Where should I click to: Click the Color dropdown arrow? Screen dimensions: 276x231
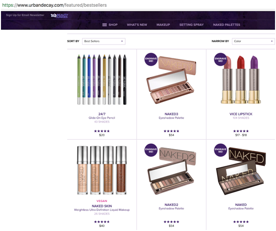point(272,41)
